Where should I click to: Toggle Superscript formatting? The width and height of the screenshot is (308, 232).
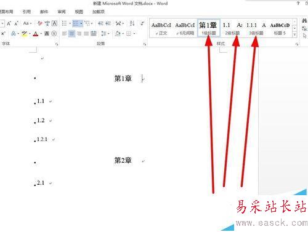(3, 33)
